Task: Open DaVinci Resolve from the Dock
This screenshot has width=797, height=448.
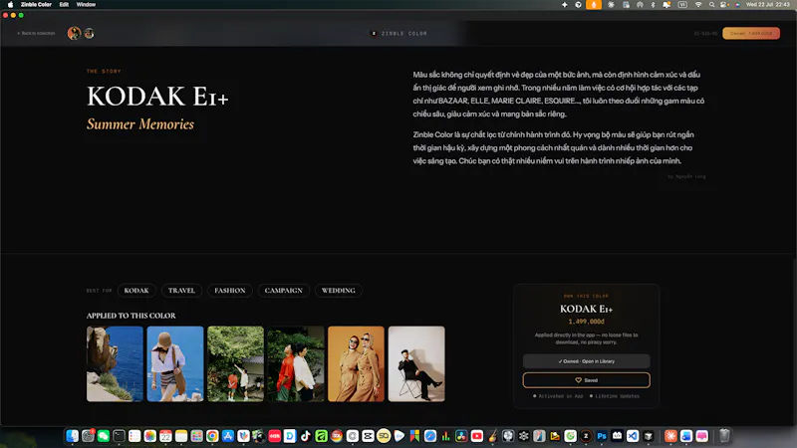Action: [x=461, y=436]
